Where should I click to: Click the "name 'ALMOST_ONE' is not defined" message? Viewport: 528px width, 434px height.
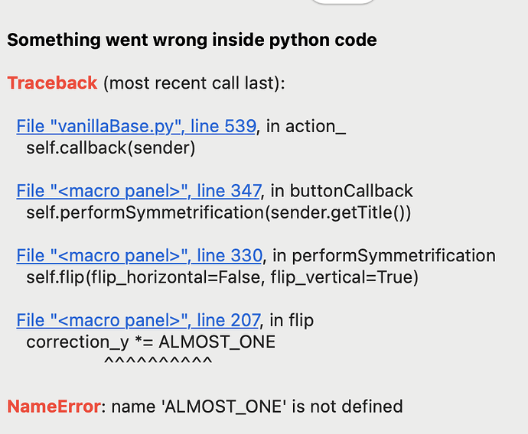(257, 406)
